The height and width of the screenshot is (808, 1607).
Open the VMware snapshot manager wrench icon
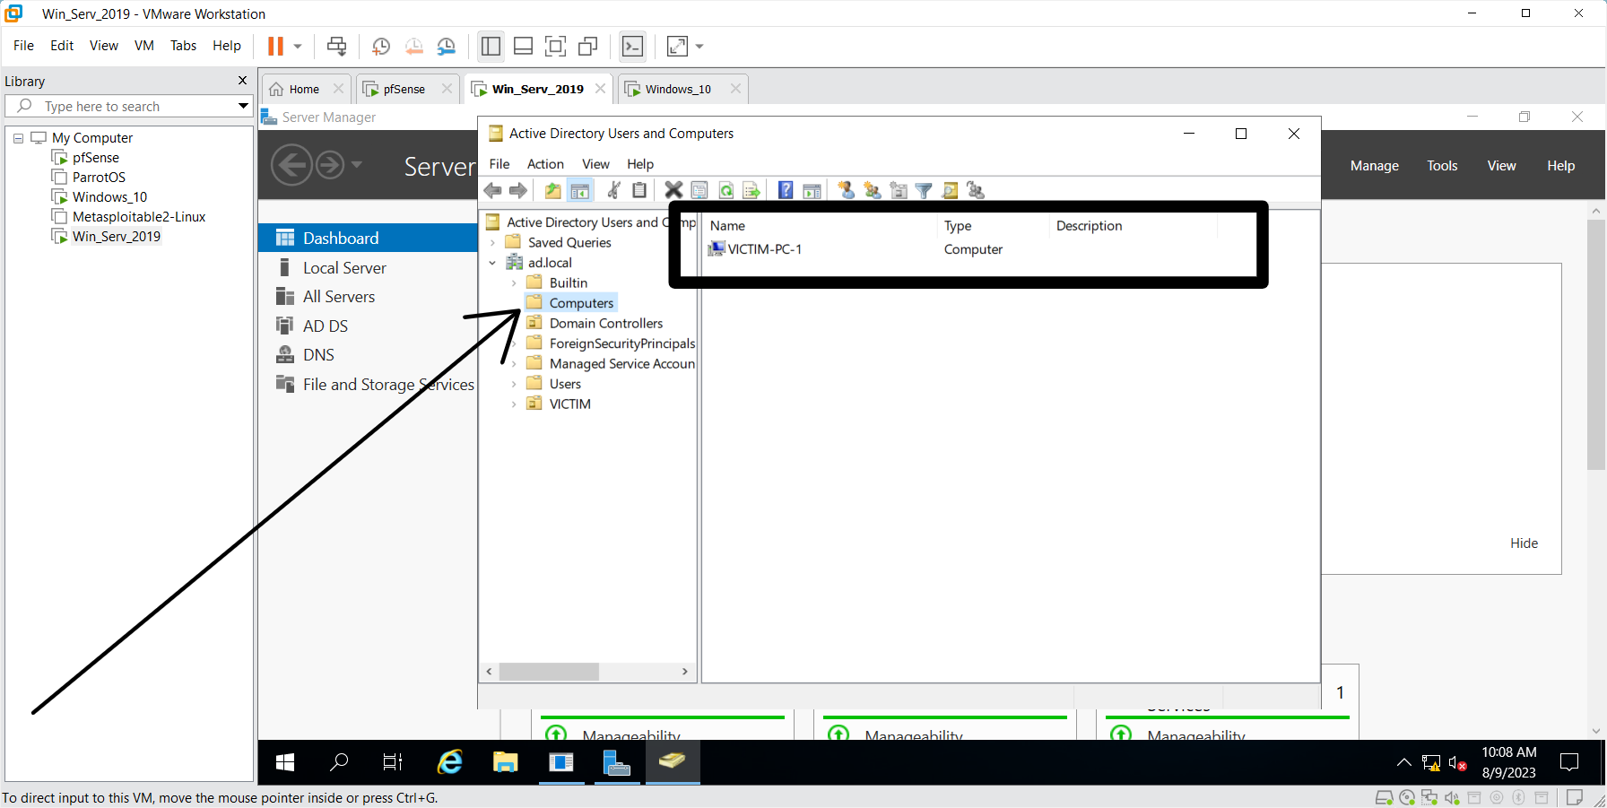click(446, 47)
